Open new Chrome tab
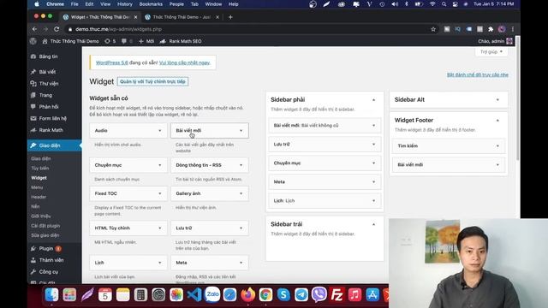548x308 pixels. pyautogui.click(x=230, y=17)
